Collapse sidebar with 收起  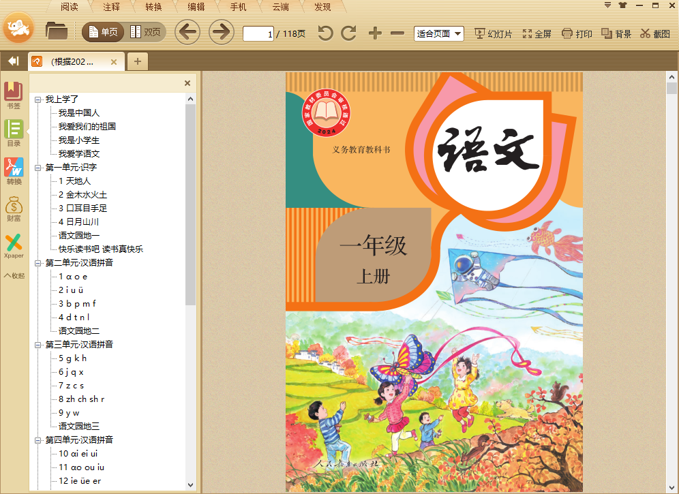pyautogui.click(x=14, y=275)
